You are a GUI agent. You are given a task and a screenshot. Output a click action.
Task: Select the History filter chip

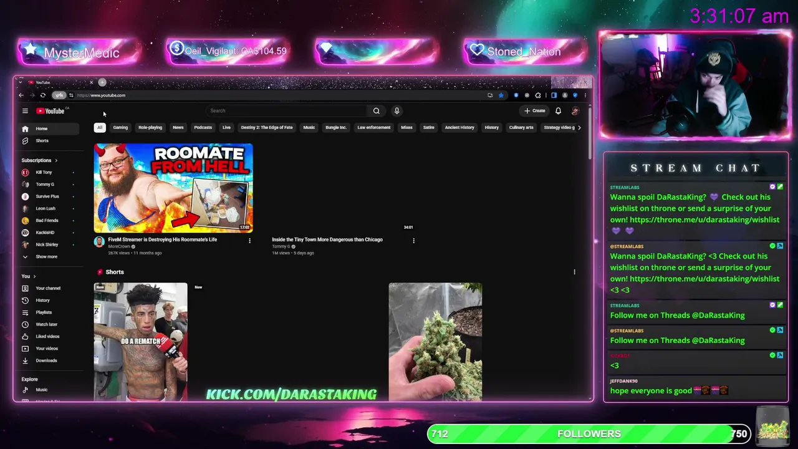click(x=492, y=128)
